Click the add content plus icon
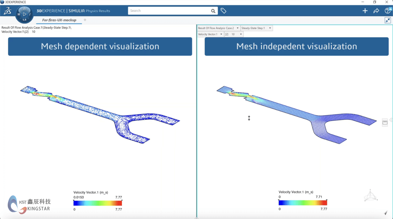Image resolution: width=393 pixels, height=219 pixels. [365, 11]
